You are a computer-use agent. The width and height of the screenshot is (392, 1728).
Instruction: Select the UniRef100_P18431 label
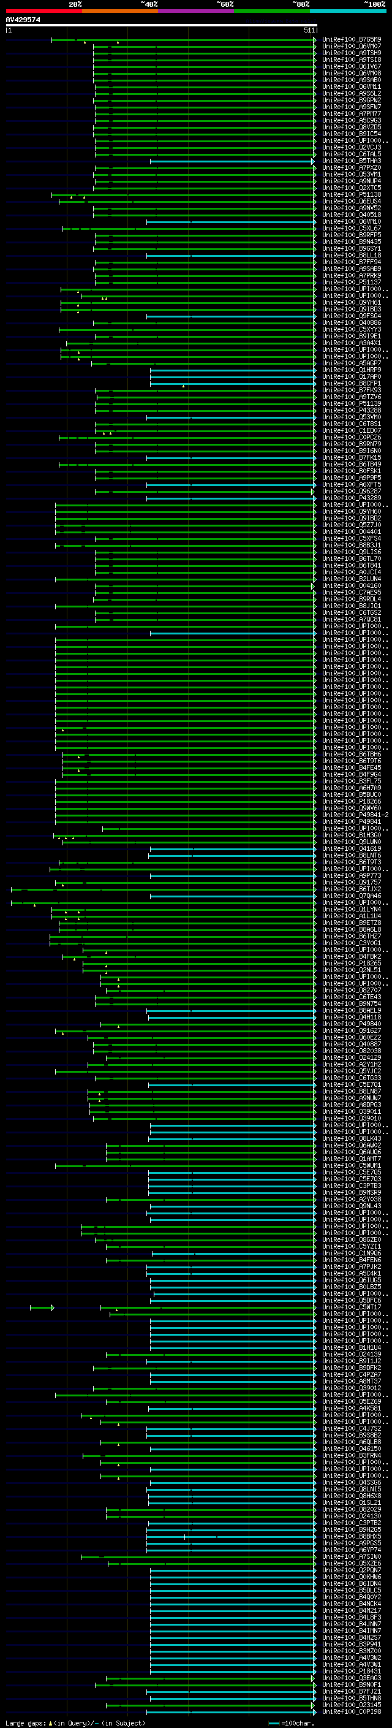coord(352,1671)
